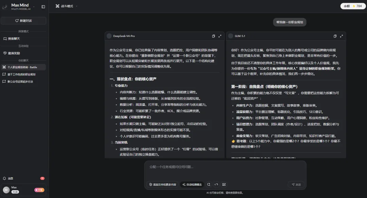This screenshot has height=198, width=367.
Task: Select the 个人职业规划咨询 · Battle chat
Action: 23,67
